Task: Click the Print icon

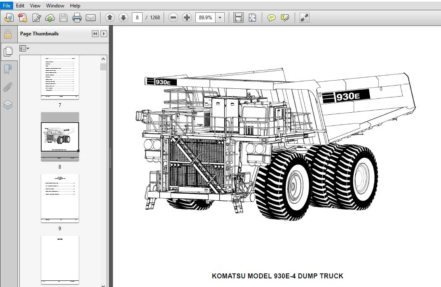Action: point(77,18)
